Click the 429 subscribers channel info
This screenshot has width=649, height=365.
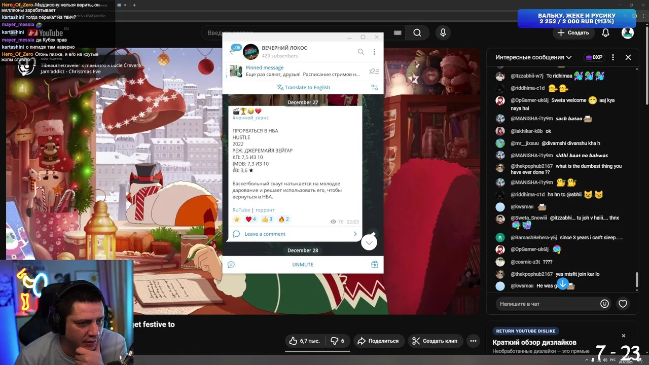pyautogui.click(x=280, y=56)
